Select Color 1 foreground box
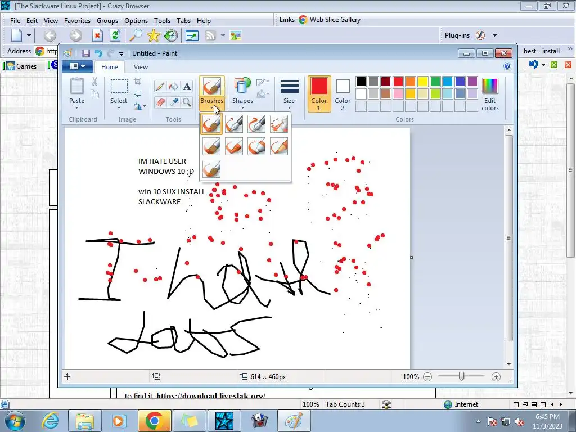Image resolution: width=576 pixels, height=432 pixels. [x=319, y=94]
